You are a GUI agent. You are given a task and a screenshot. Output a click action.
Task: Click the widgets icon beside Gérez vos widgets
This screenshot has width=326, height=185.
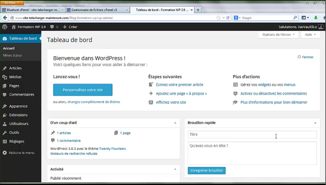(235, 85)
